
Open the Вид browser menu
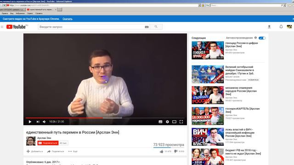point(12,13)
